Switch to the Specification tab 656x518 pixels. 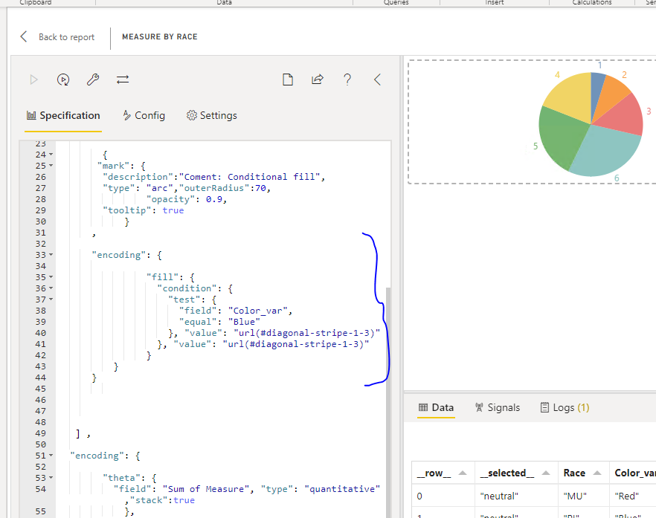(63, 115)
